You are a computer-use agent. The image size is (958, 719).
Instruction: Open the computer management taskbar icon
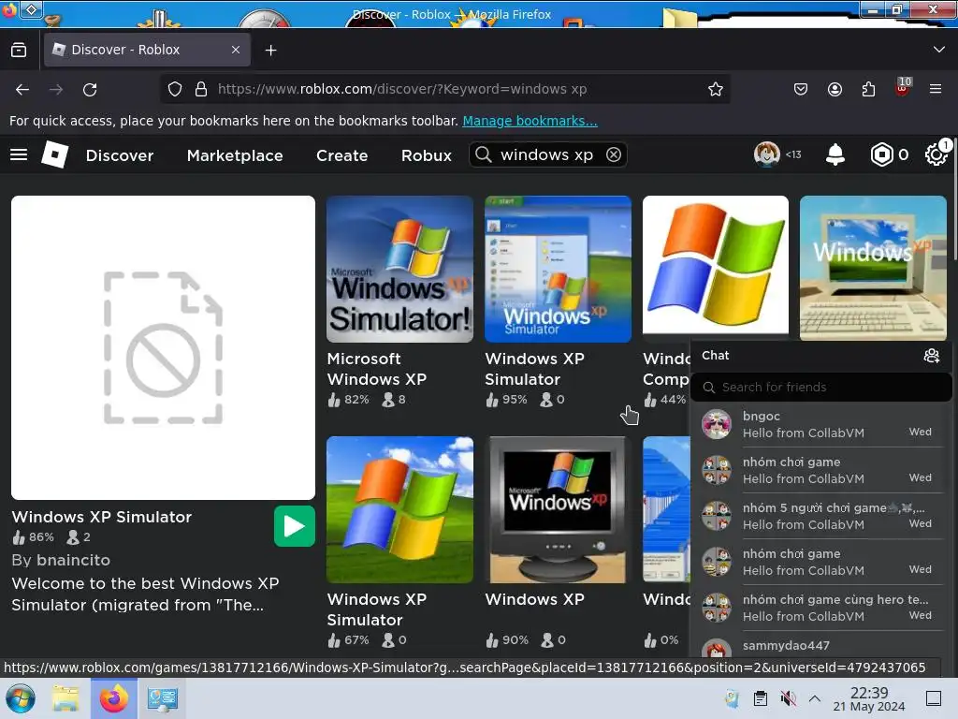pyautogui.click(x=162, y=698)
